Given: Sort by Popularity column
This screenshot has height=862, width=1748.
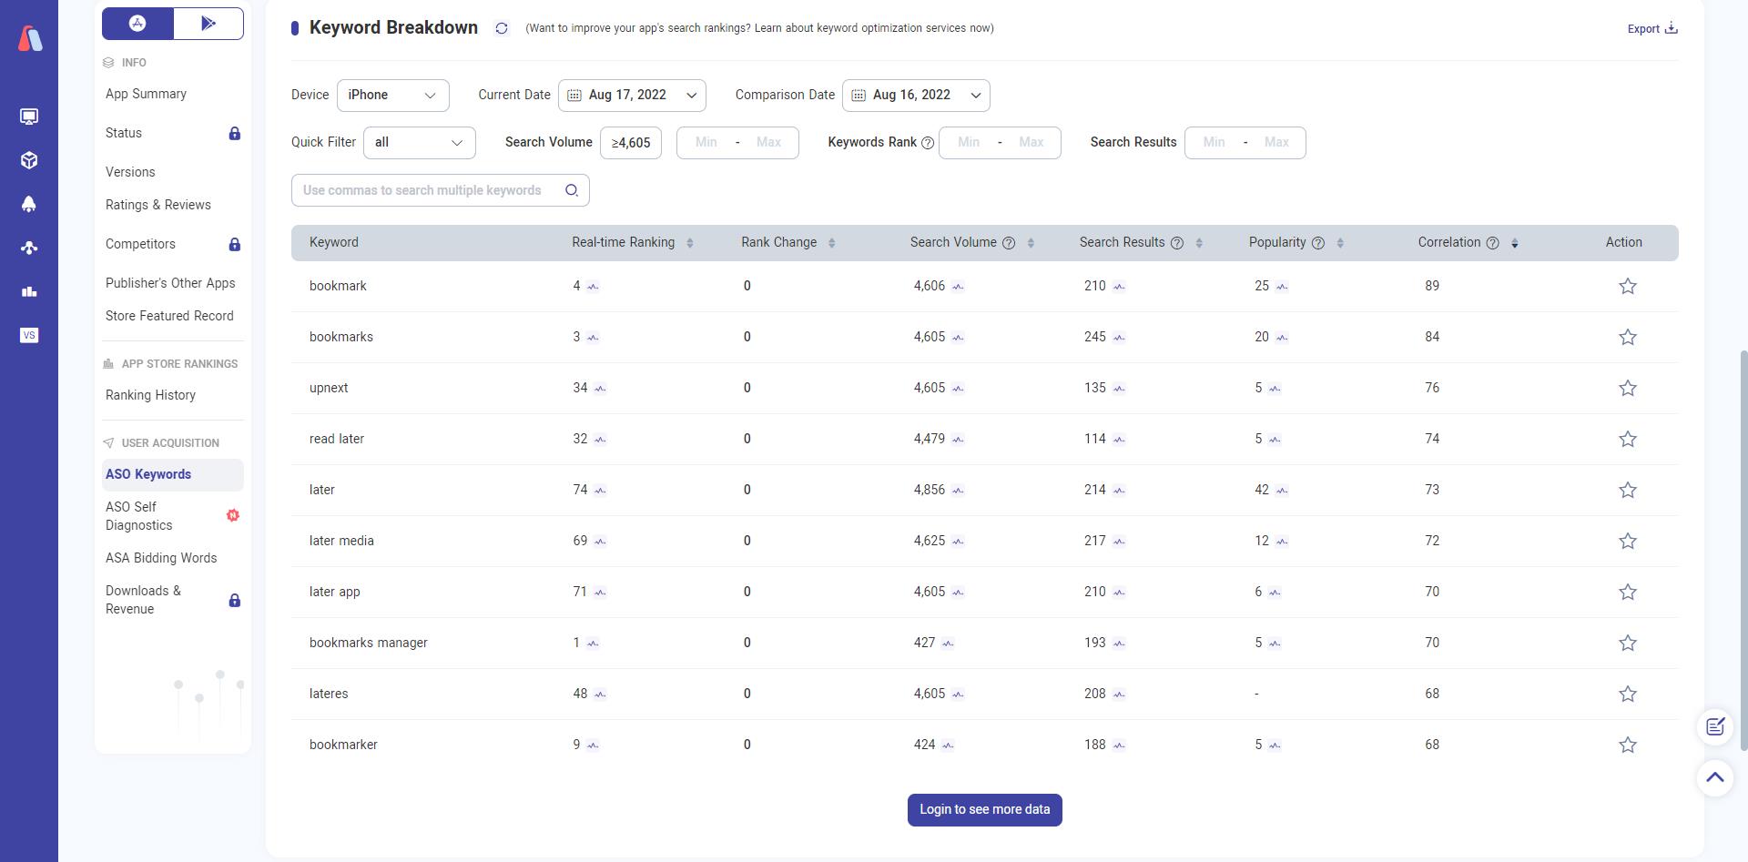Looking at the screenshot, I should click(x=1340, y=243).
